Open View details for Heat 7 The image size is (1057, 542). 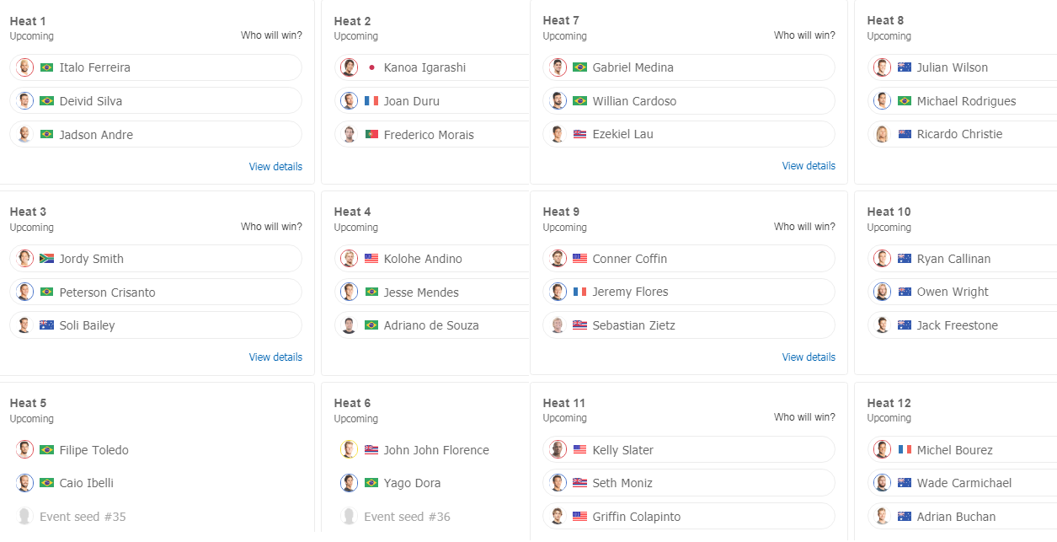(809, 166)
